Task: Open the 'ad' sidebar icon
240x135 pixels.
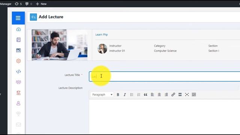Action: pos(18,50)
